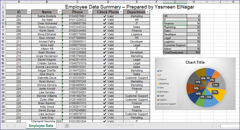Select phone cell 01011220033
The height and width of the screenshot is (130, 240).
78,20
